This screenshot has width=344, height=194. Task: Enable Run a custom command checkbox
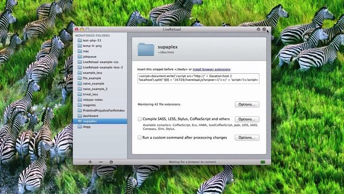[x=140, y=137]
